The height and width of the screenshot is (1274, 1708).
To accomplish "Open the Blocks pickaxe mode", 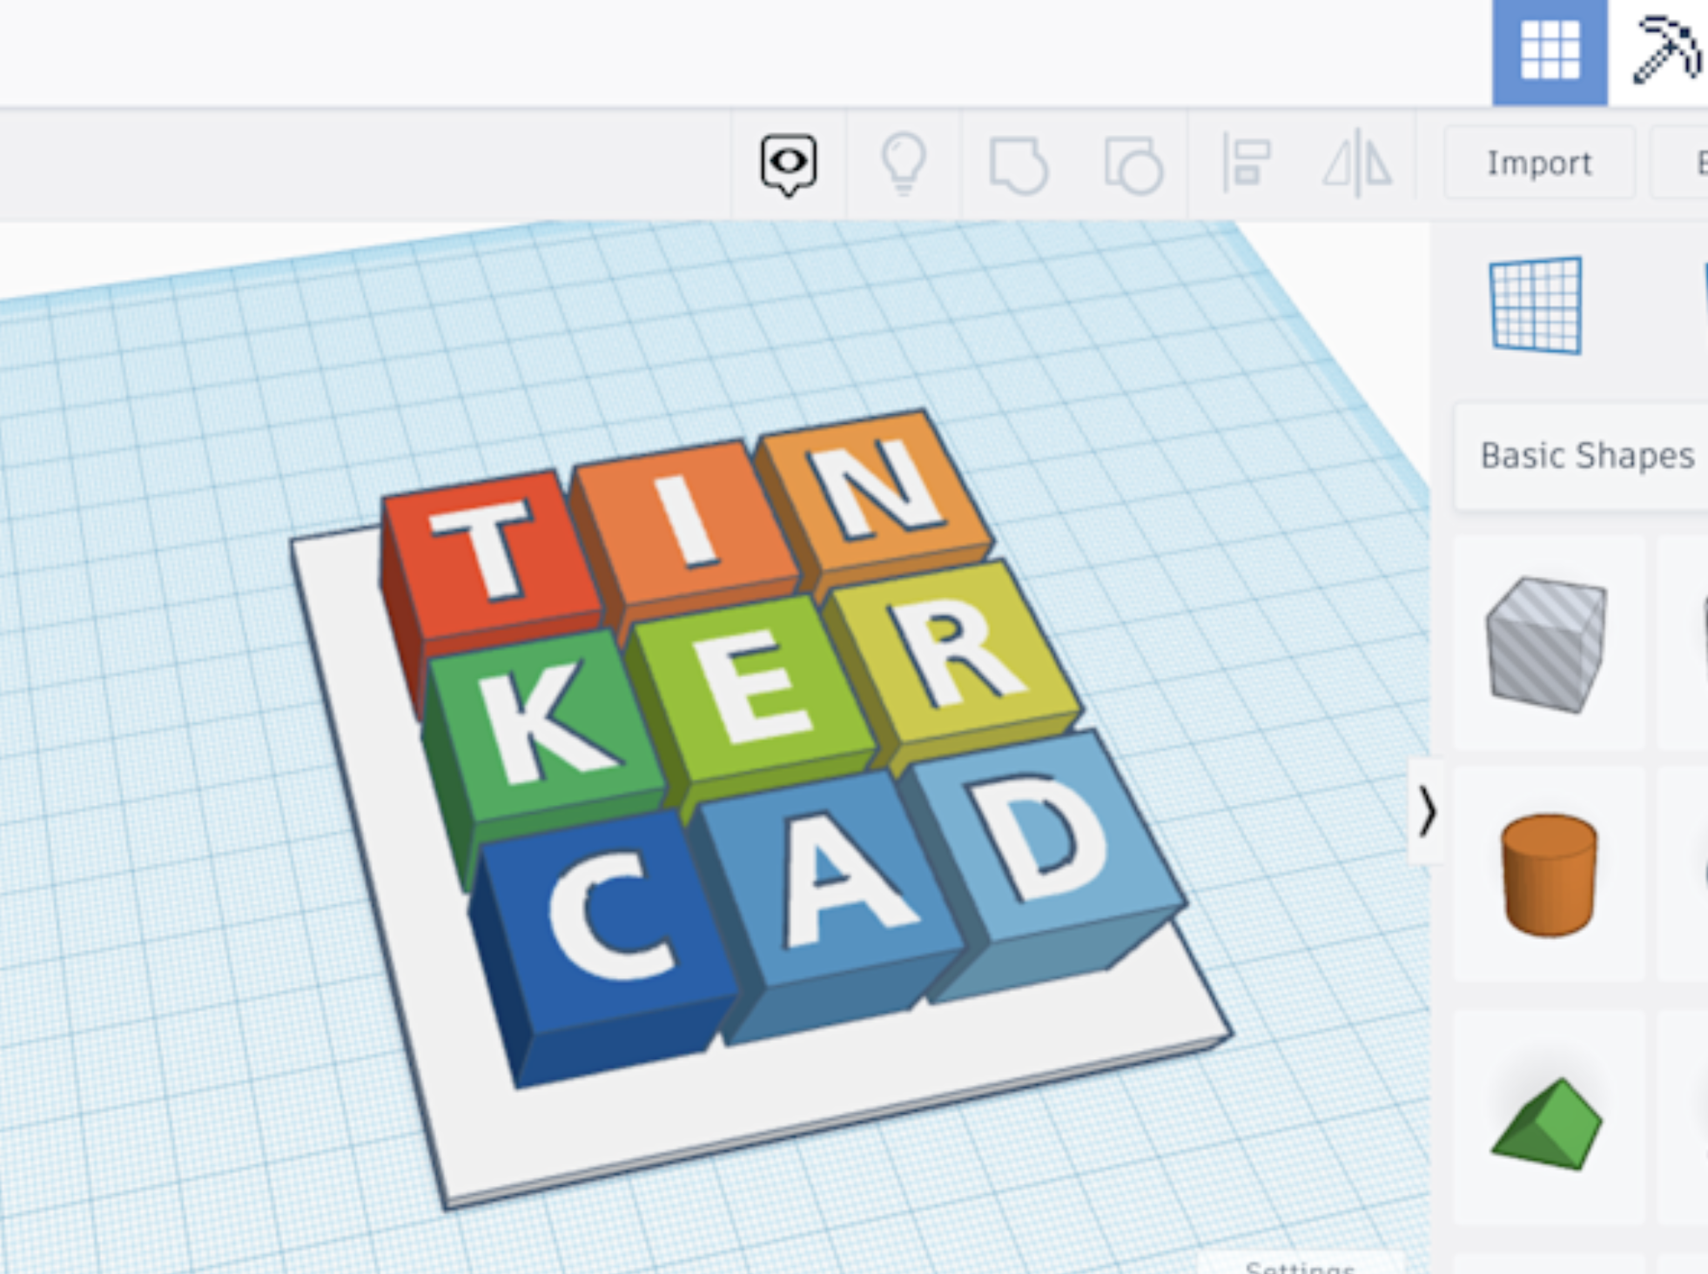I will [1665, 52].
